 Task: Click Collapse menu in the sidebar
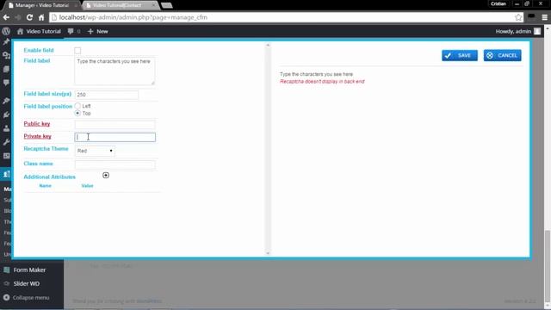click(32, 298)
